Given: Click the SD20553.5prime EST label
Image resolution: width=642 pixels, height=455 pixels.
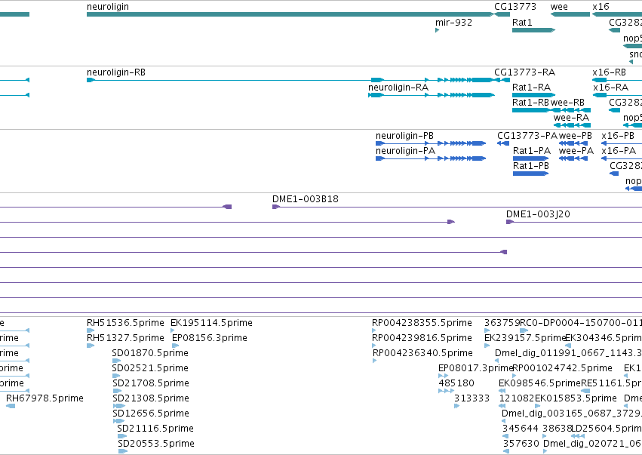Looking at the screenshot, I should pyautogui.click(x=156, y=444).
